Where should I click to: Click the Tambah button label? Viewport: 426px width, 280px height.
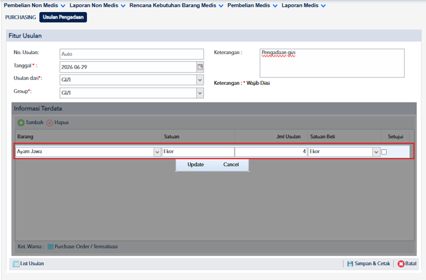(x=35, y=122)
